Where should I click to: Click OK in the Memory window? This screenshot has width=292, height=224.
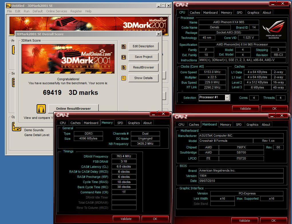point(155,219)
